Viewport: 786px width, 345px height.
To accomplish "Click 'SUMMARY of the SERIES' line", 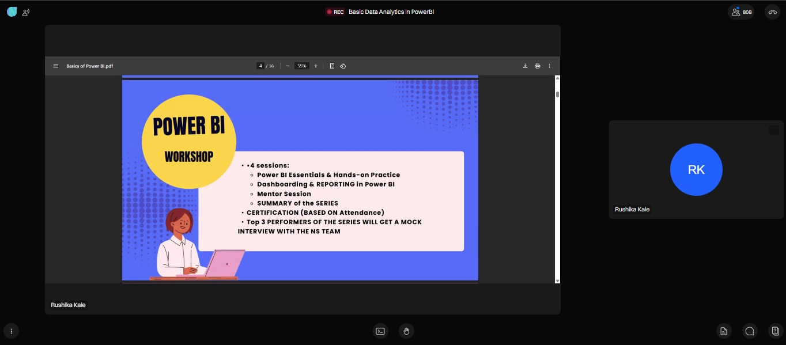I will pos(297,203).
